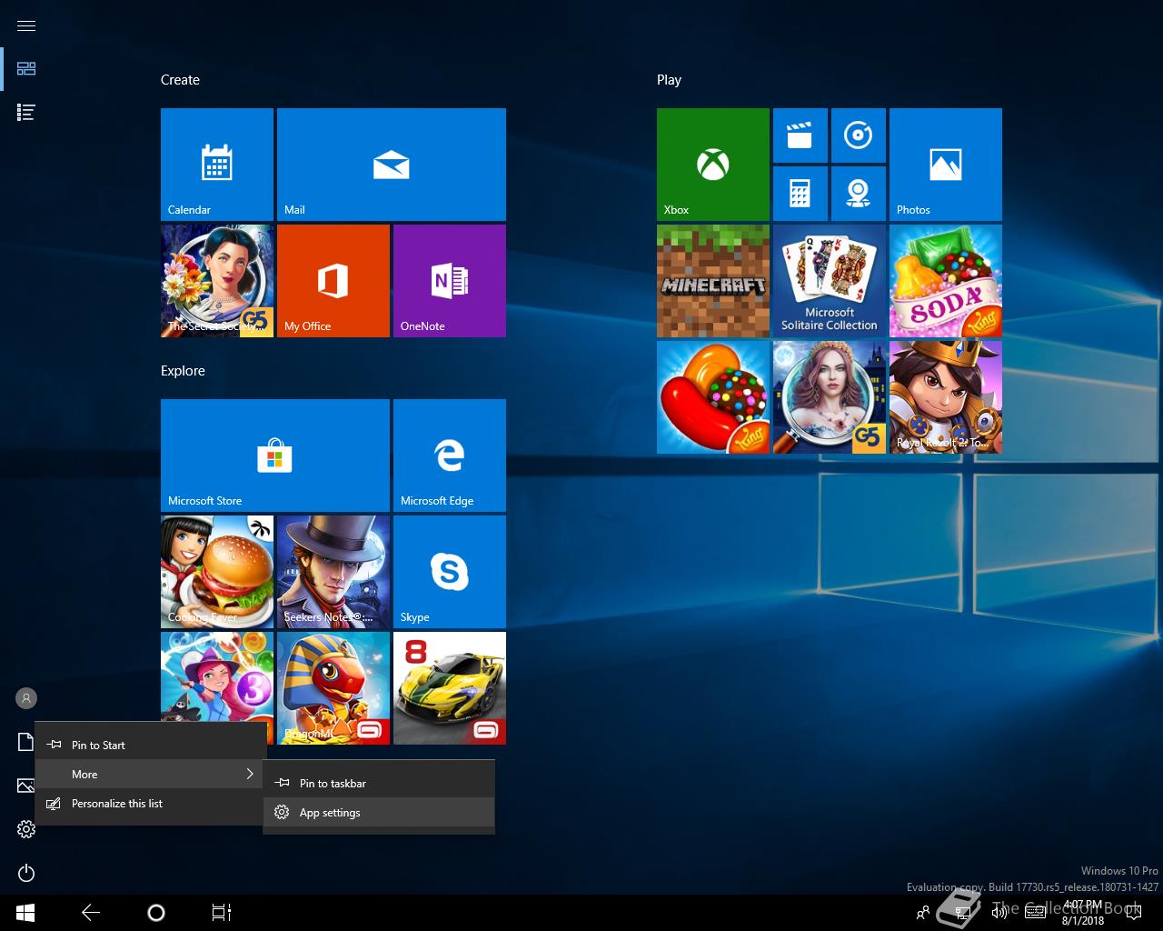Open the People tray icon
1163x931 pixels.
[x=923, y=913]
